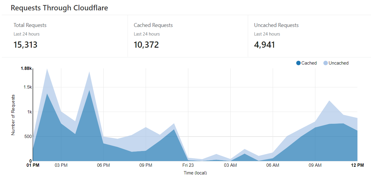Click the 'Time (local)' axis title
The image size is (371, 175).
pyautogui.click(x=195, y=173)
